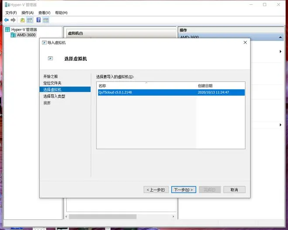The width and height of the screenshot is (288, 230).
Task: Expand lower submenu arrow in 操作 pane
Action: tap(281, 125)
